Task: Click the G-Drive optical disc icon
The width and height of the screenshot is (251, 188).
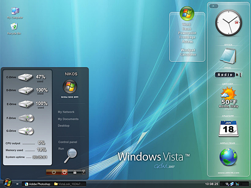Action: click(x=26, y=131)
